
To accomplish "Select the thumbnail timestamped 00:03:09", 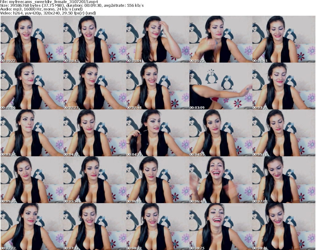I will [x=221, y=86].
